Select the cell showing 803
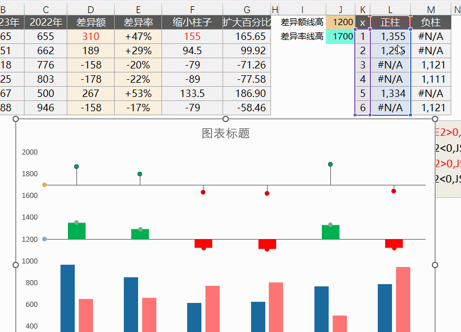 tap(46, 79)
